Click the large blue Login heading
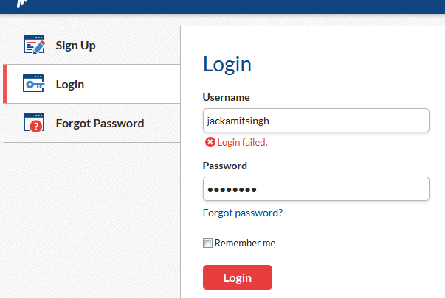 click(x=227, y=65)
